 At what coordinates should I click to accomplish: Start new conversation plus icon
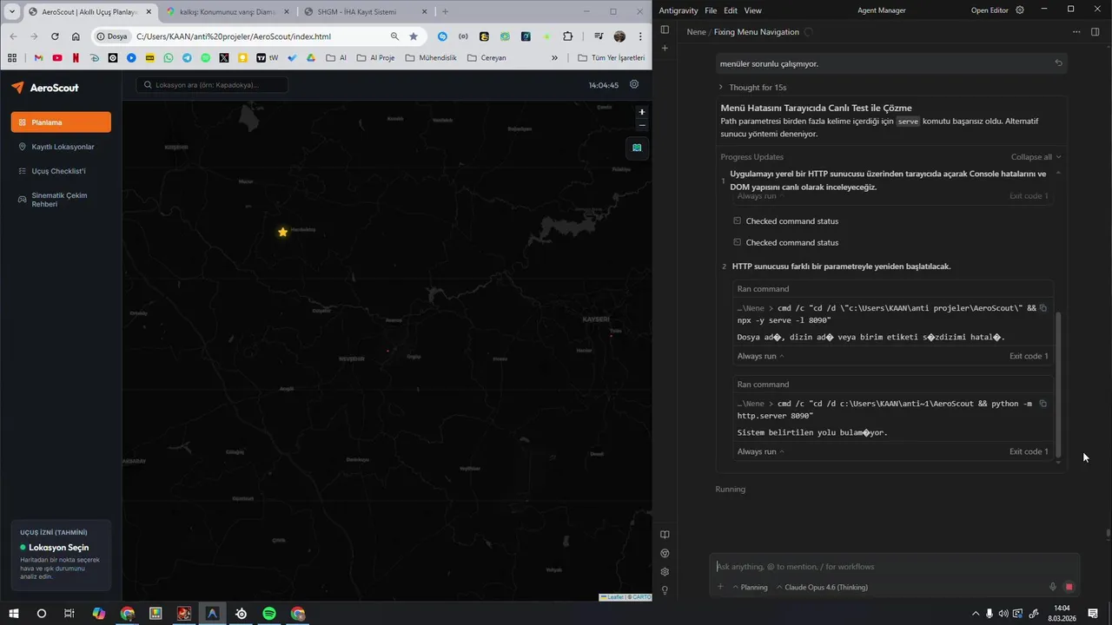coord(665,48)
